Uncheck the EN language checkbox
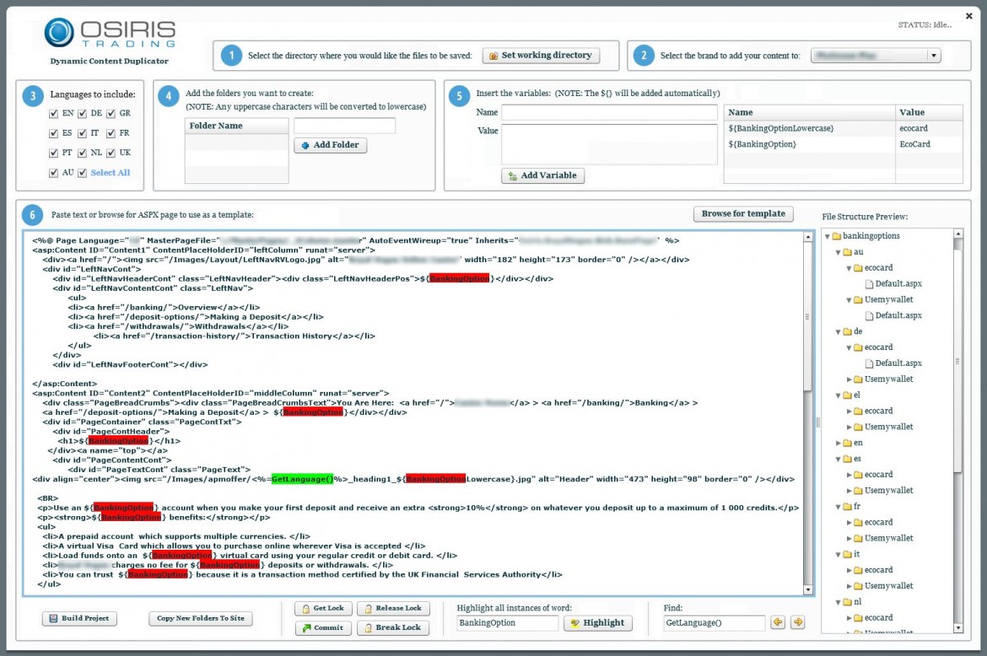This screenshot has height=656, width=987. pyautogui.click(x=54, y=114)
